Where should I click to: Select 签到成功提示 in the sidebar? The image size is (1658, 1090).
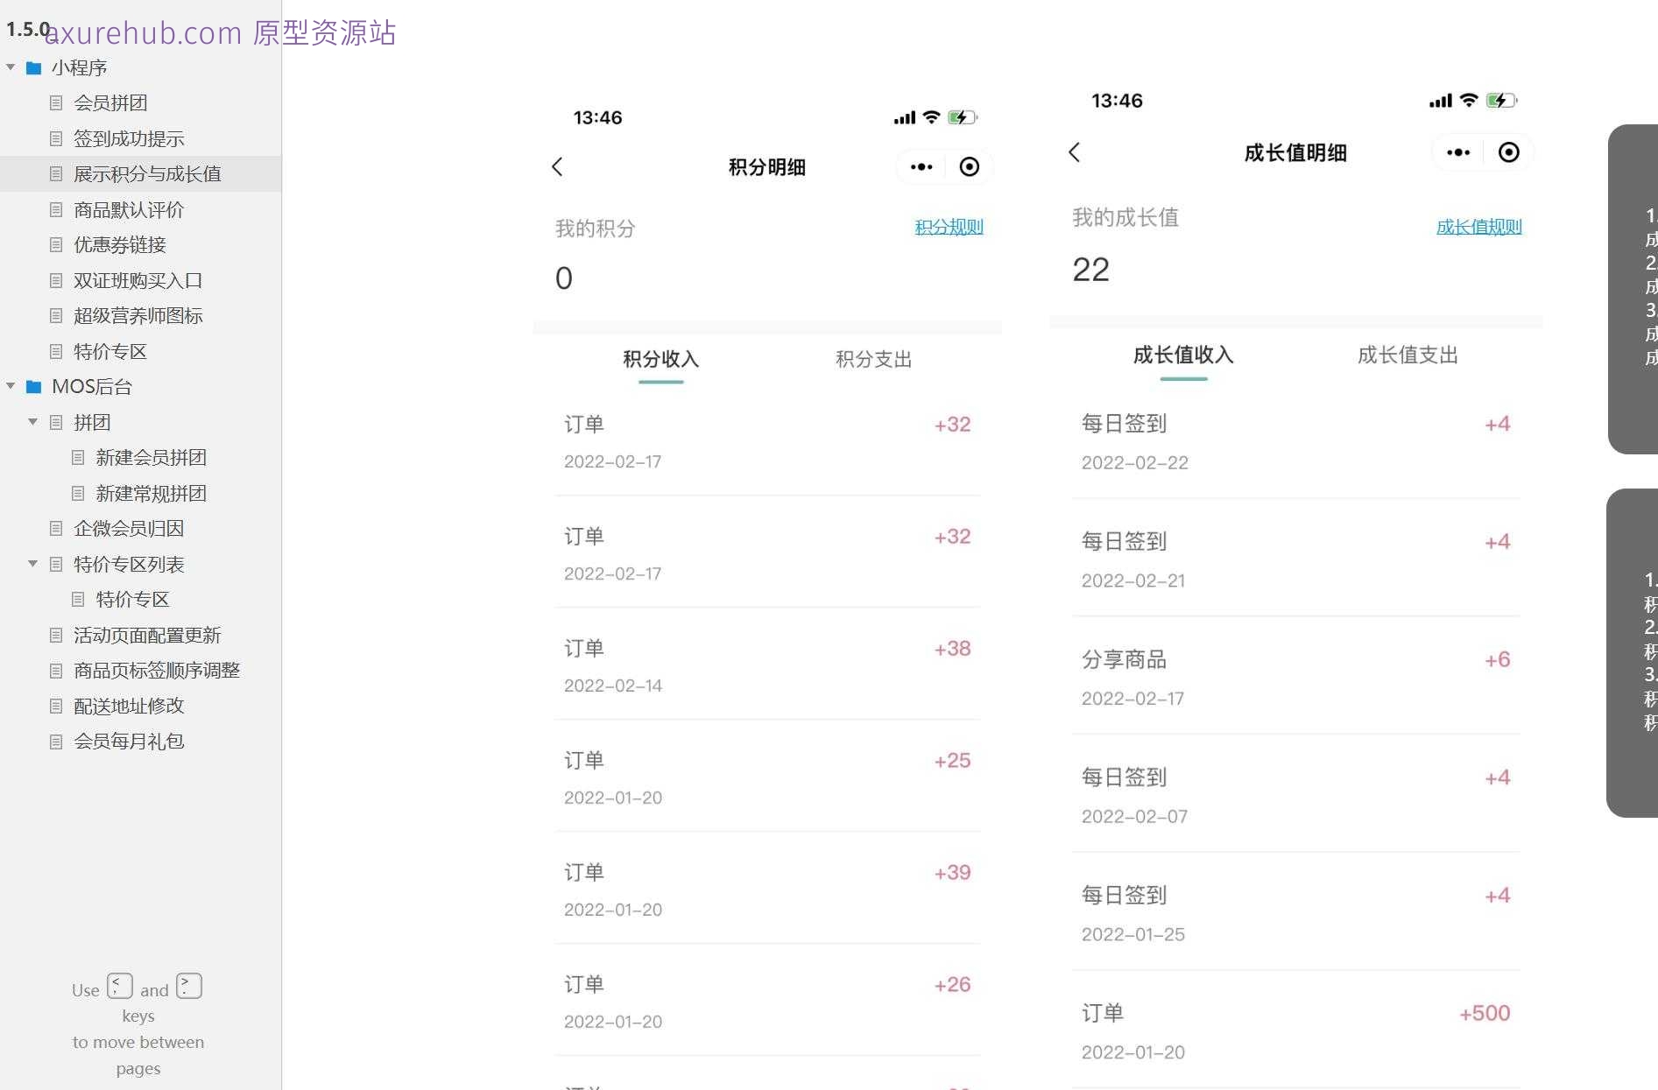[128, 137]
